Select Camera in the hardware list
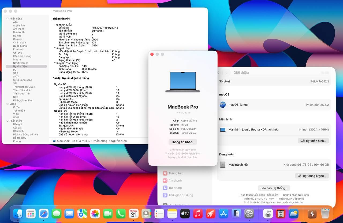This screenshot has height=223, width=343. tap(18, 39)
